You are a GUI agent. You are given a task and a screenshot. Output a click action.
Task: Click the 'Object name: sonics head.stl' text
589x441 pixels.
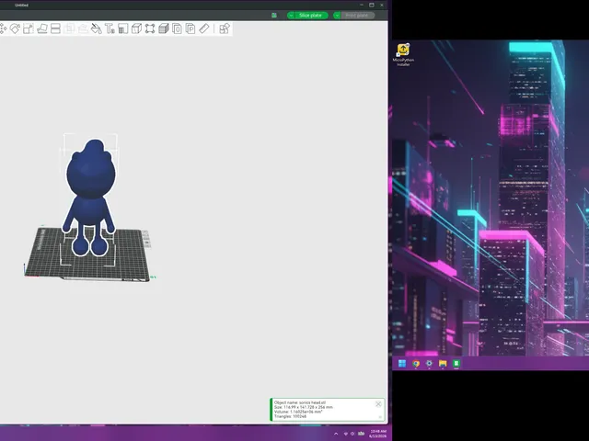coord(300,402)
